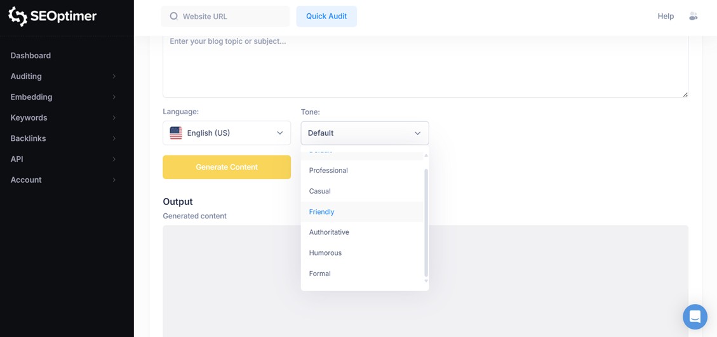The image size is (717, 337).
Task: Open the chat support bubble icon
Action: coord(695,317)
